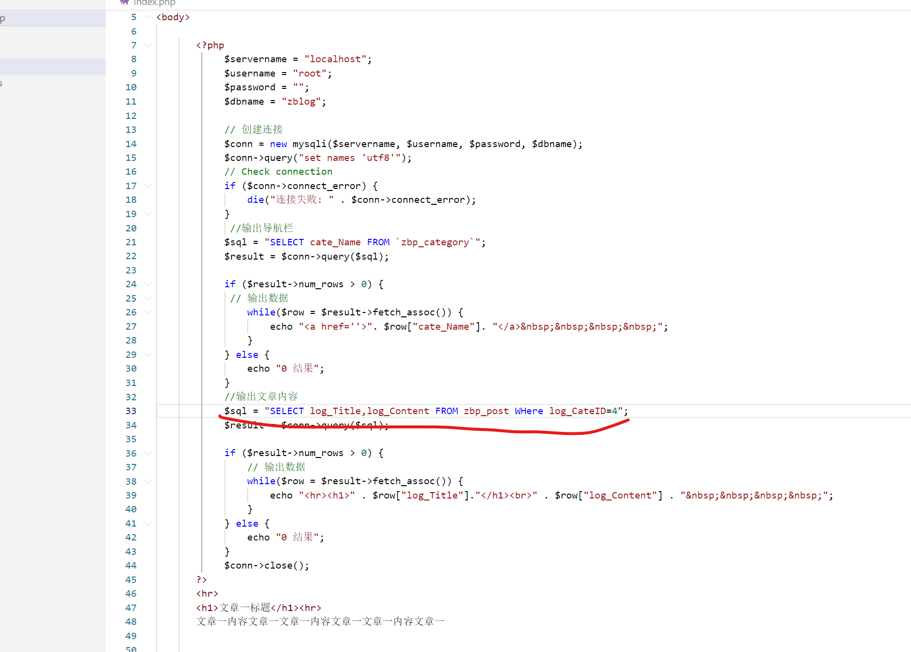Click the "// Check connection" comment
Image resolution: width=911 pixels, height=652 pixels.
tap(278, 172)
